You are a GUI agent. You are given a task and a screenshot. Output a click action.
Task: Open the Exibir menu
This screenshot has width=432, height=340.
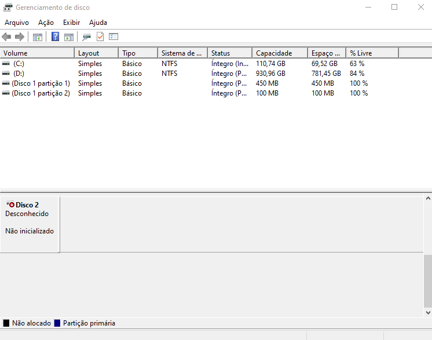[71, 23]
